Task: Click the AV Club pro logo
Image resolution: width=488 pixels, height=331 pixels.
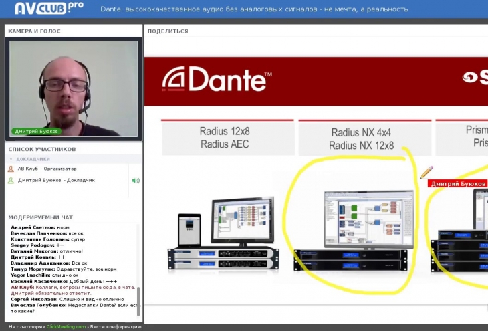Action: click(49, 8)
